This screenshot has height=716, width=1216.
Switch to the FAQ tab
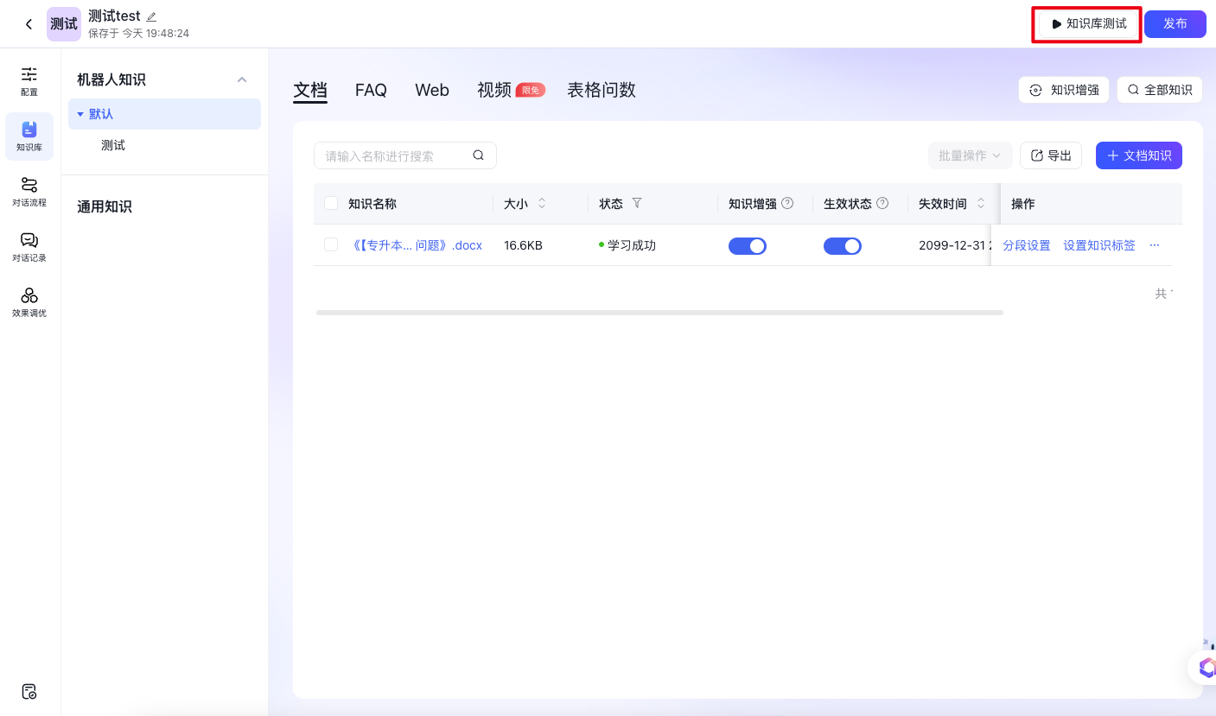[371, 90]
